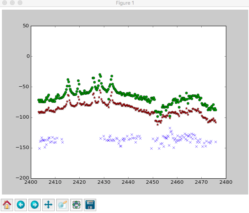Enable the Zoom to rectangle tool
This screenshot has height=213, width=249.
tap(62, 205)
